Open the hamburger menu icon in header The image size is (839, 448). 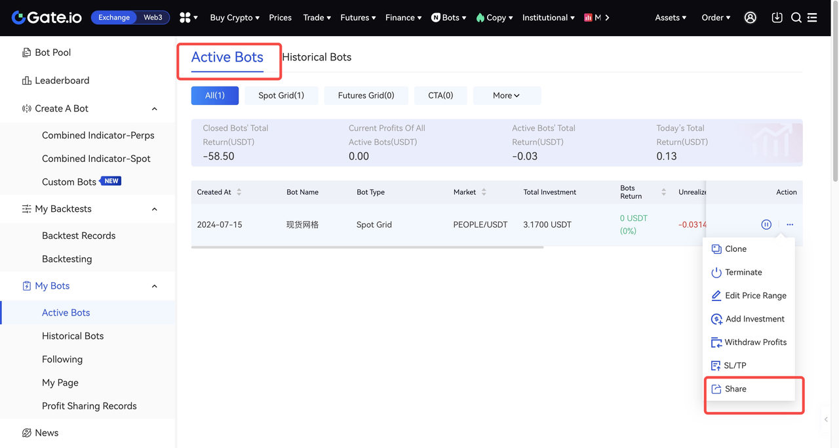point(812,18)
